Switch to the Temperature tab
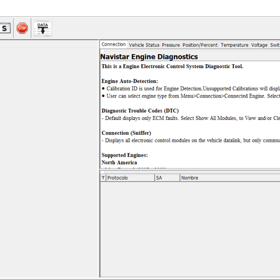The height and width of the screenshot is (280, 280). coord(234,45)
